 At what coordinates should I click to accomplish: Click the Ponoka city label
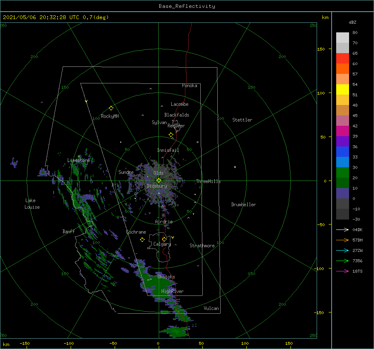[189, 85]
